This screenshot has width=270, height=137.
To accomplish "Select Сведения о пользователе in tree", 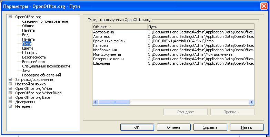I will click(x=45, y=21).
